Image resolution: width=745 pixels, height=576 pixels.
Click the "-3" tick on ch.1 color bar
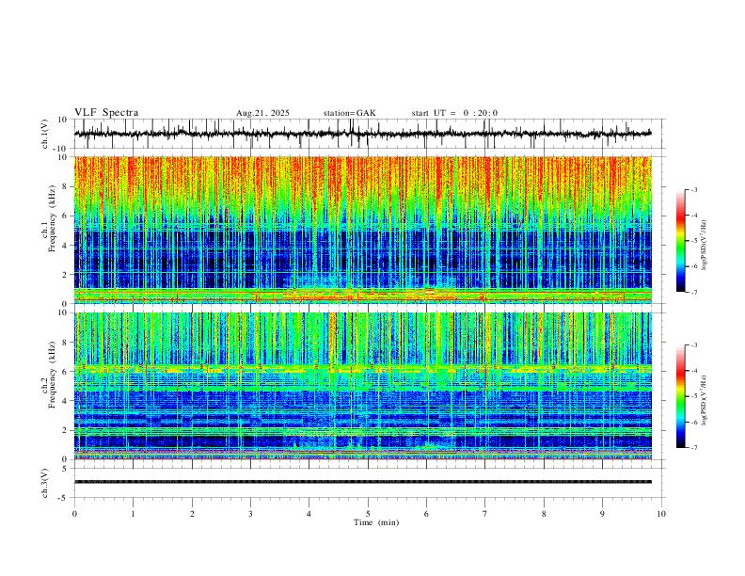[x=693, y=189]
